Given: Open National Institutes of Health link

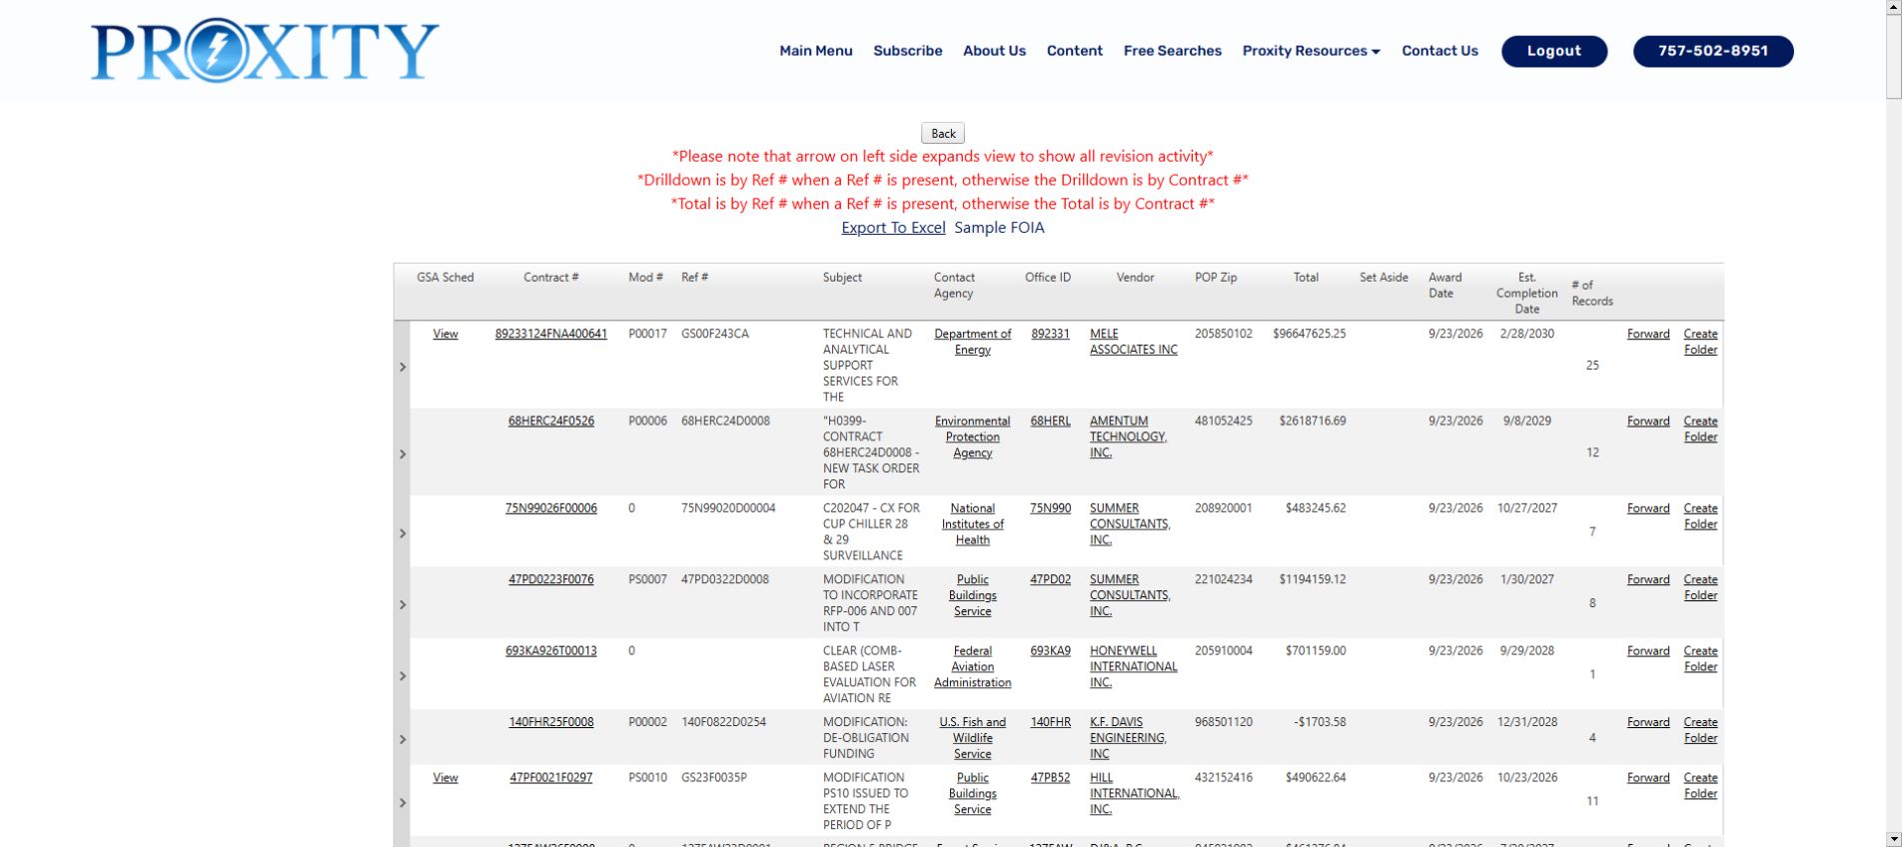Looking at the screenshot, I should [973, 523].
